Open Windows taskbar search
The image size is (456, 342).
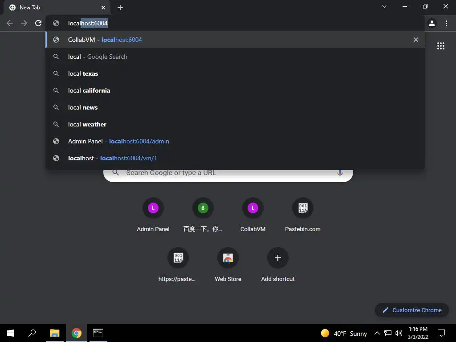pyautogui.click(x=32, y=333)
